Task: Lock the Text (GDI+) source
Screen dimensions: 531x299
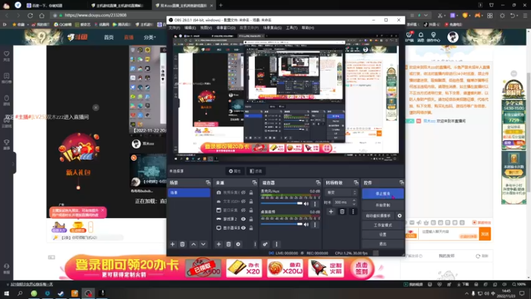Action: (251, 201)
